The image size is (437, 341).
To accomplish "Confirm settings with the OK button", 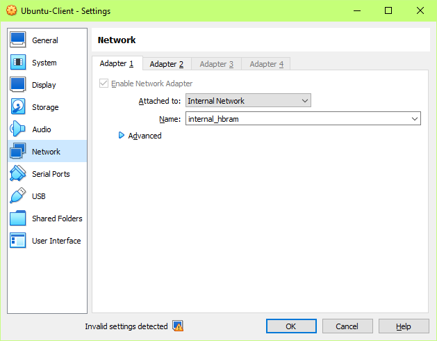I will 291,326.
